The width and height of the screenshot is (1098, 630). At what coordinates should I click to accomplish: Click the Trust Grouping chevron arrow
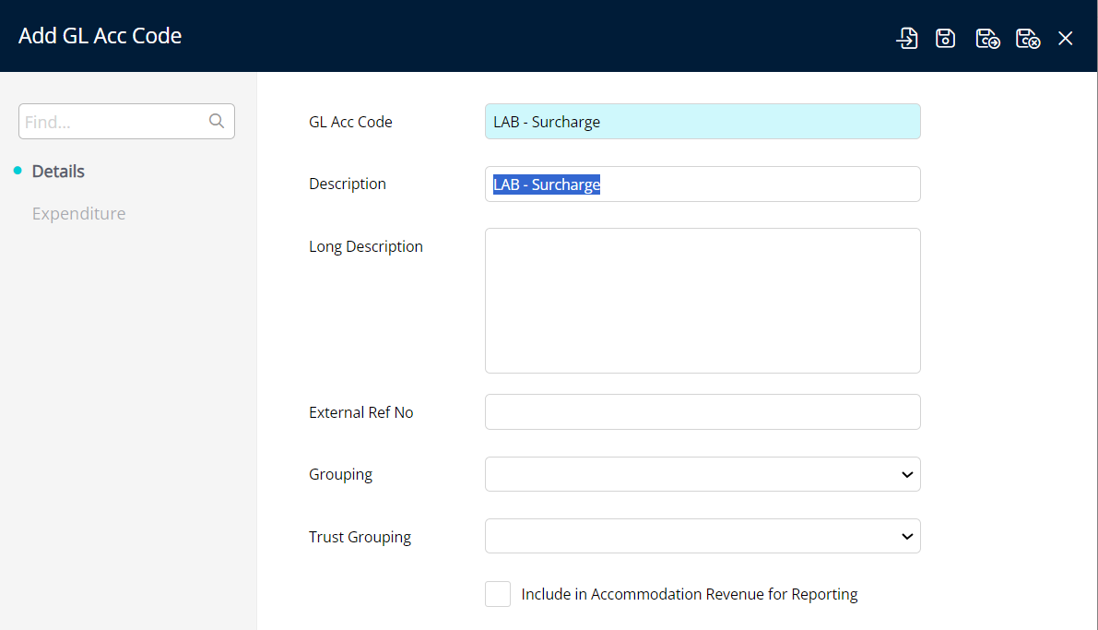(907, 536)
